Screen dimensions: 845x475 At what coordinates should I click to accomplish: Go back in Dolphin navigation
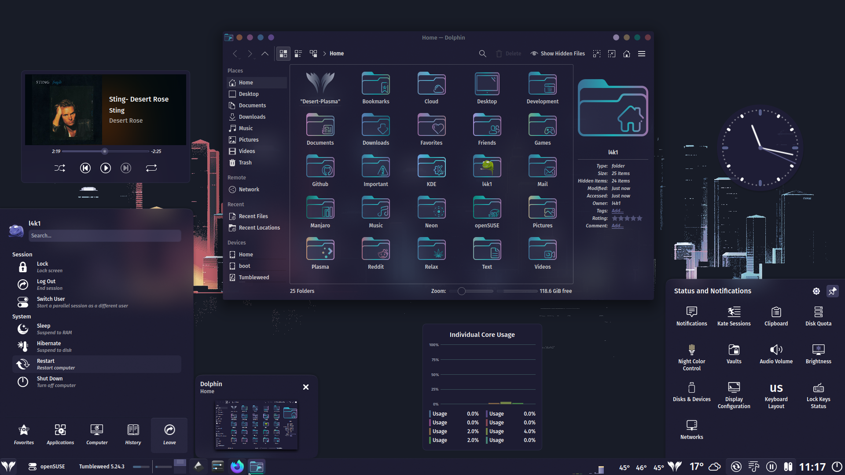click(x=235, y=54)
